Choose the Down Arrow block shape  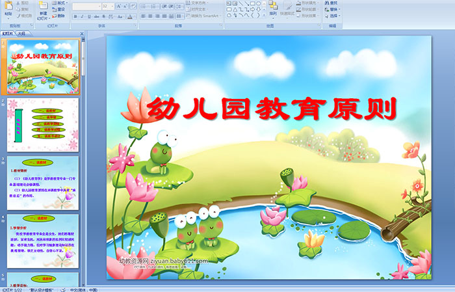[258, 10]
